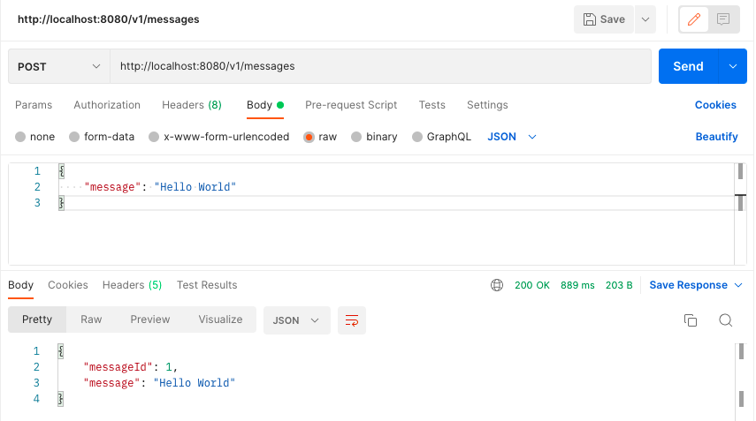This screenshot has width=756, height=421.
Task: Open the response JSON format dropdown
Action: [x=296, y=320]
